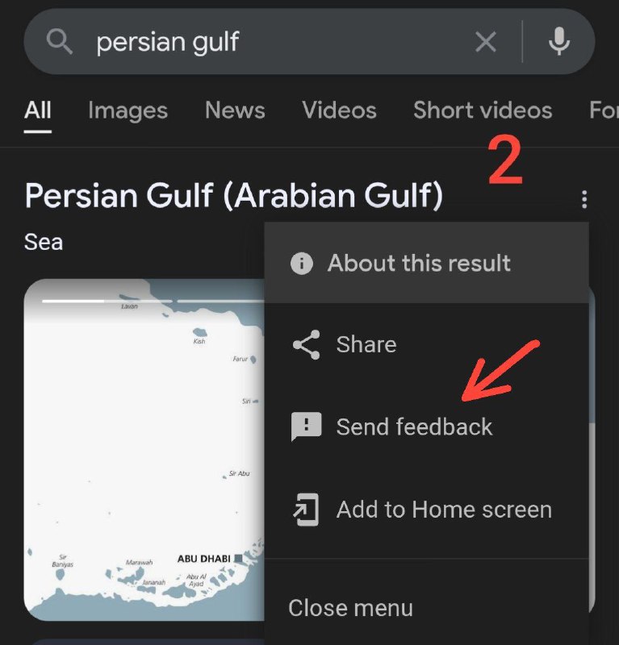The image size is (619, 645).
Task: Click the feedback speech-bubble icon
Action: (x=306, y=427)
